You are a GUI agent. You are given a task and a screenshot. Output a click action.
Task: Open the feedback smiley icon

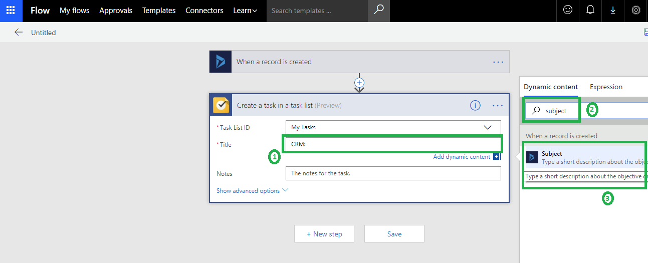568,10
